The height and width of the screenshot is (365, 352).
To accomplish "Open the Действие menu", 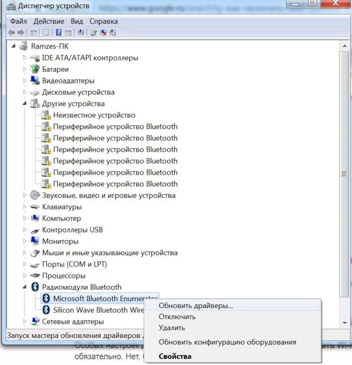I will click(49, 22).
